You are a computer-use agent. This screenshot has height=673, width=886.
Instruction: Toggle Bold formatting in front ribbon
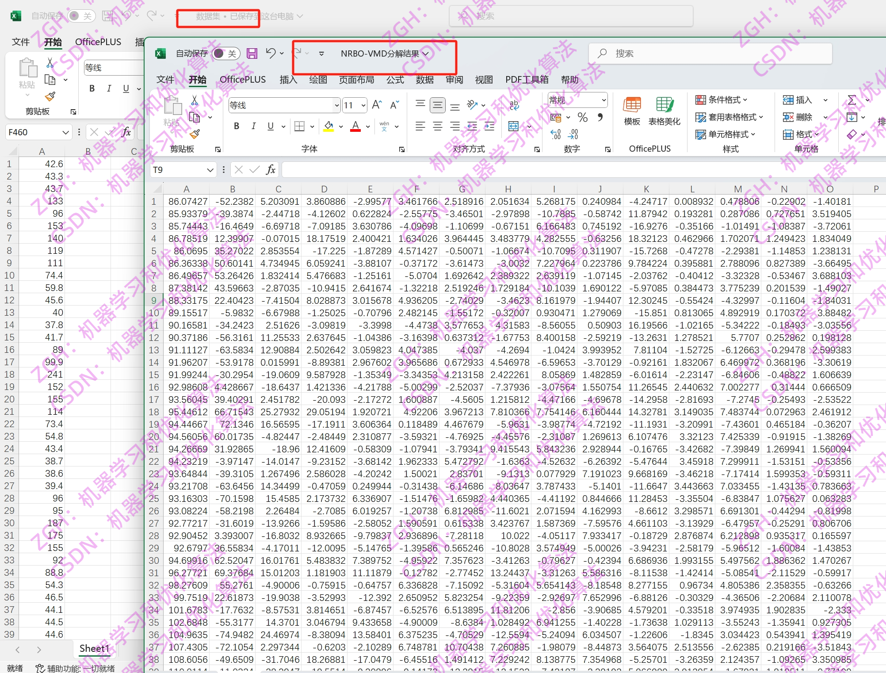(237, 126)
